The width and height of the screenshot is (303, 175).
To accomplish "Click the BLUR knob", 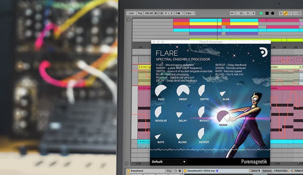I will 225,91.
